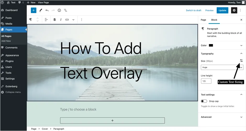The height and width of the screenshot is (131, 246).
Task: Toggle the Drop cap switch
Action: click(204, 101)
